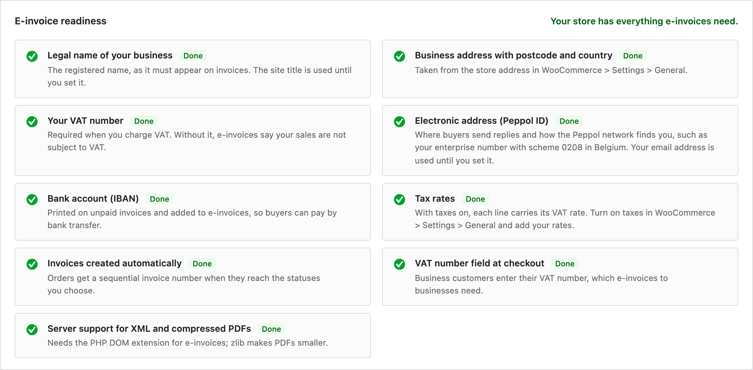This screenshot has height=370, width=753.
Task: Click the Done badge beside Business address with postcode
Action: 633,56
